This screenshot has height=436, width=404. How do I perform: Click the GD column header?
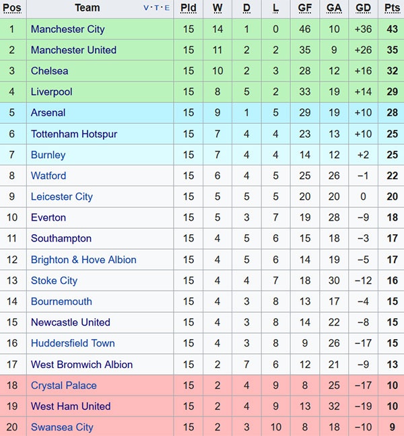363,8
